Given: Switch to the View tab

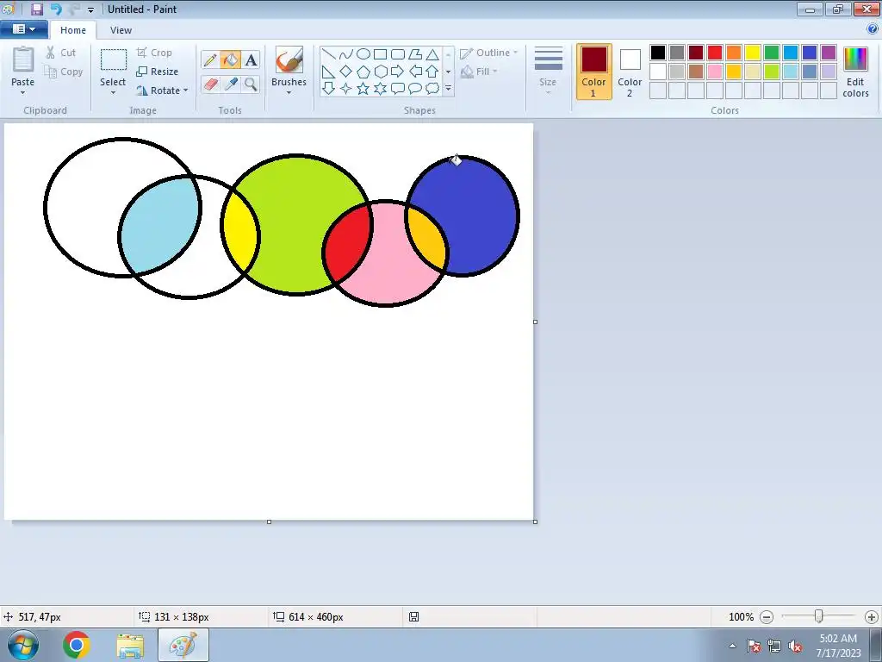Looking at the screenshot, I should pyautogui.click(x=121, y=30).
